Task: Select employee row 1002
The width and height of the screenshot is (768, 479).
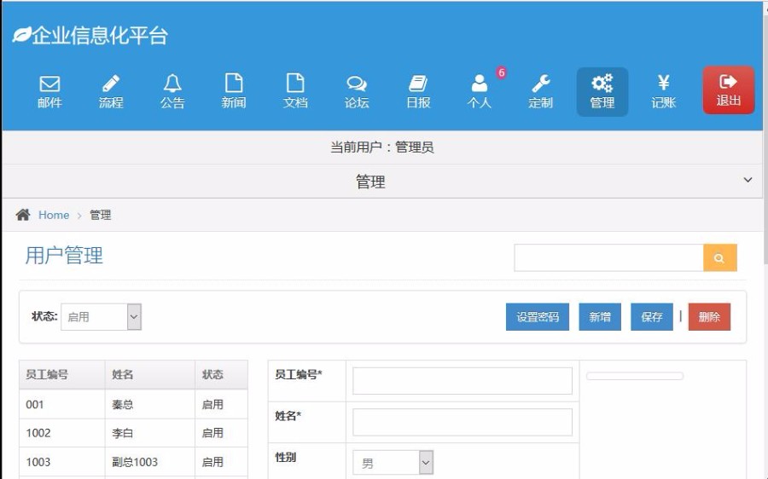Action: click(x=133, y=433)
